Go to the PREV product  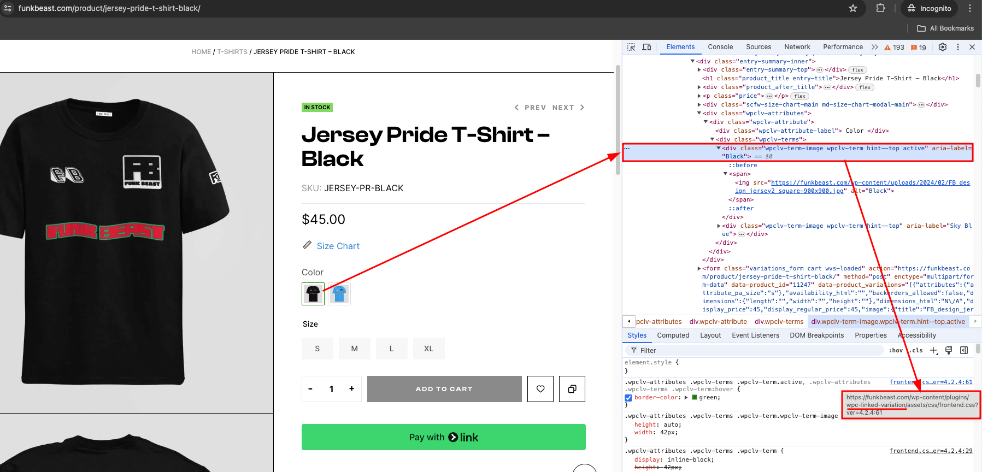click(x=530, y=108)
